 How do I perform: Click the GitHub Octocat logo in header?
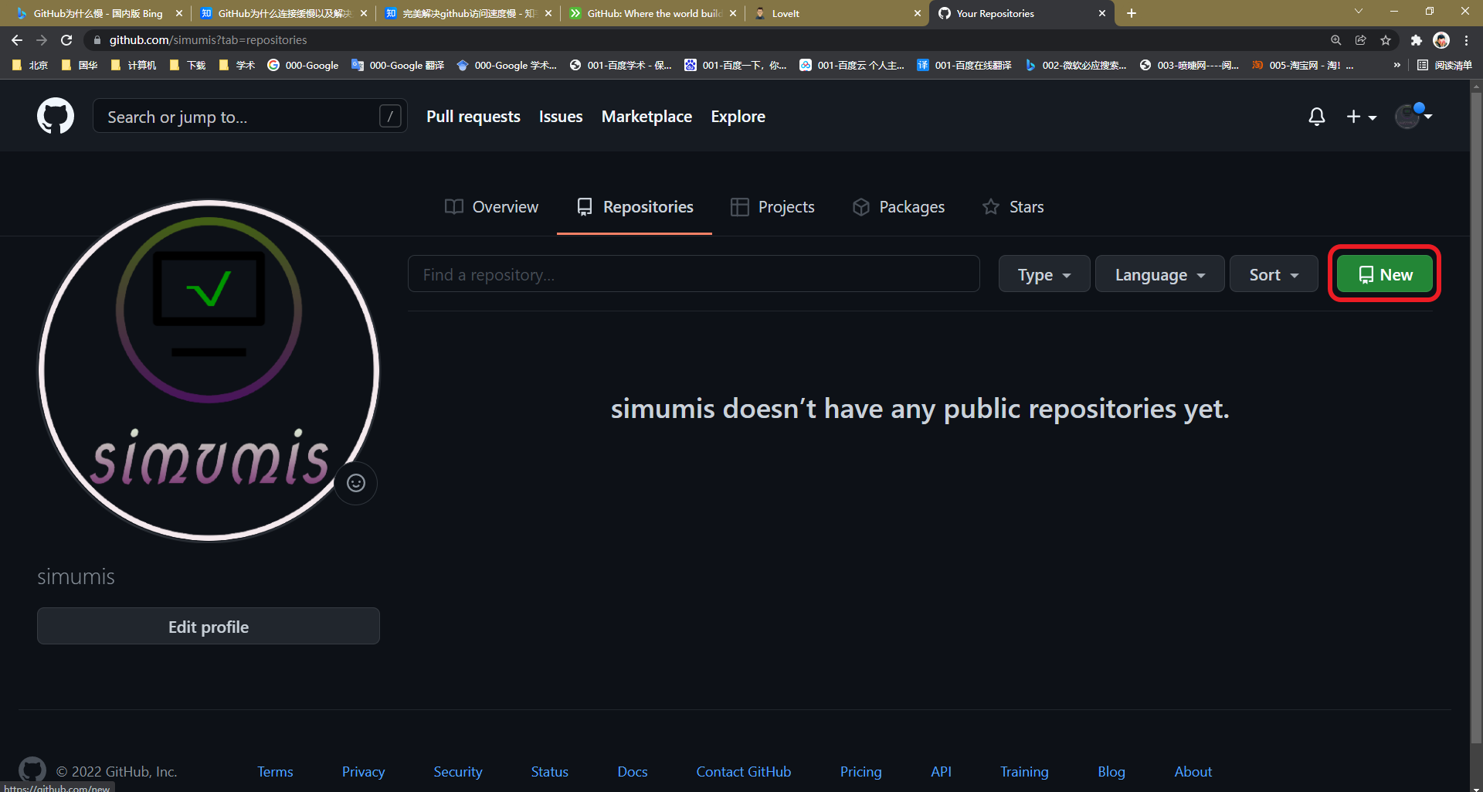56,116
